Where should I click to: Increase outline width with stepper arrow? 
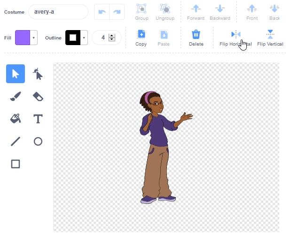[x=111, y=35]
